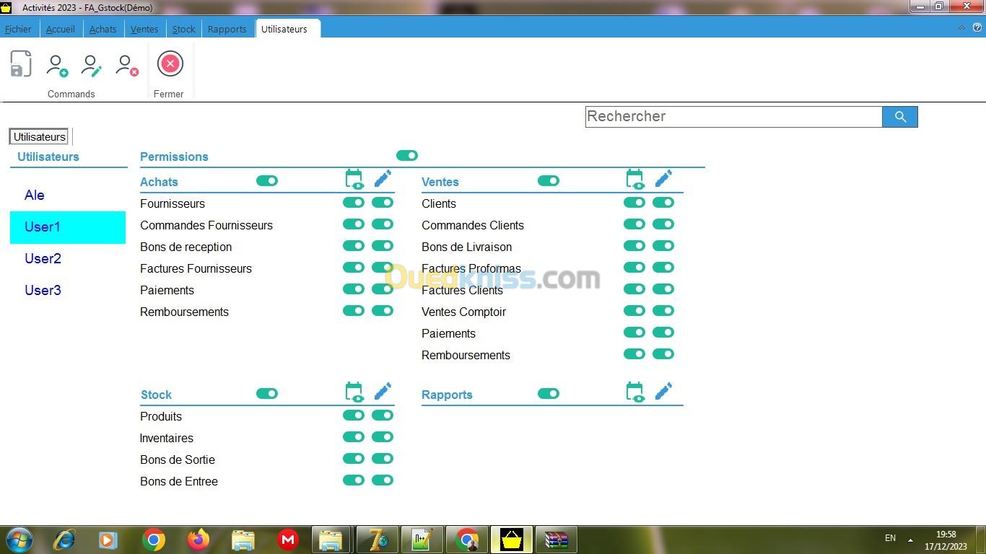
Task: Select User2 in the users list
Action: coord(43,259)
